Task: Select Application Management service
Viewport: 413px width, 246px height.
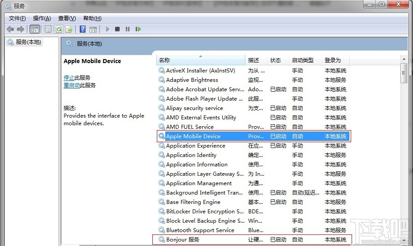Action: click(254, 183)
